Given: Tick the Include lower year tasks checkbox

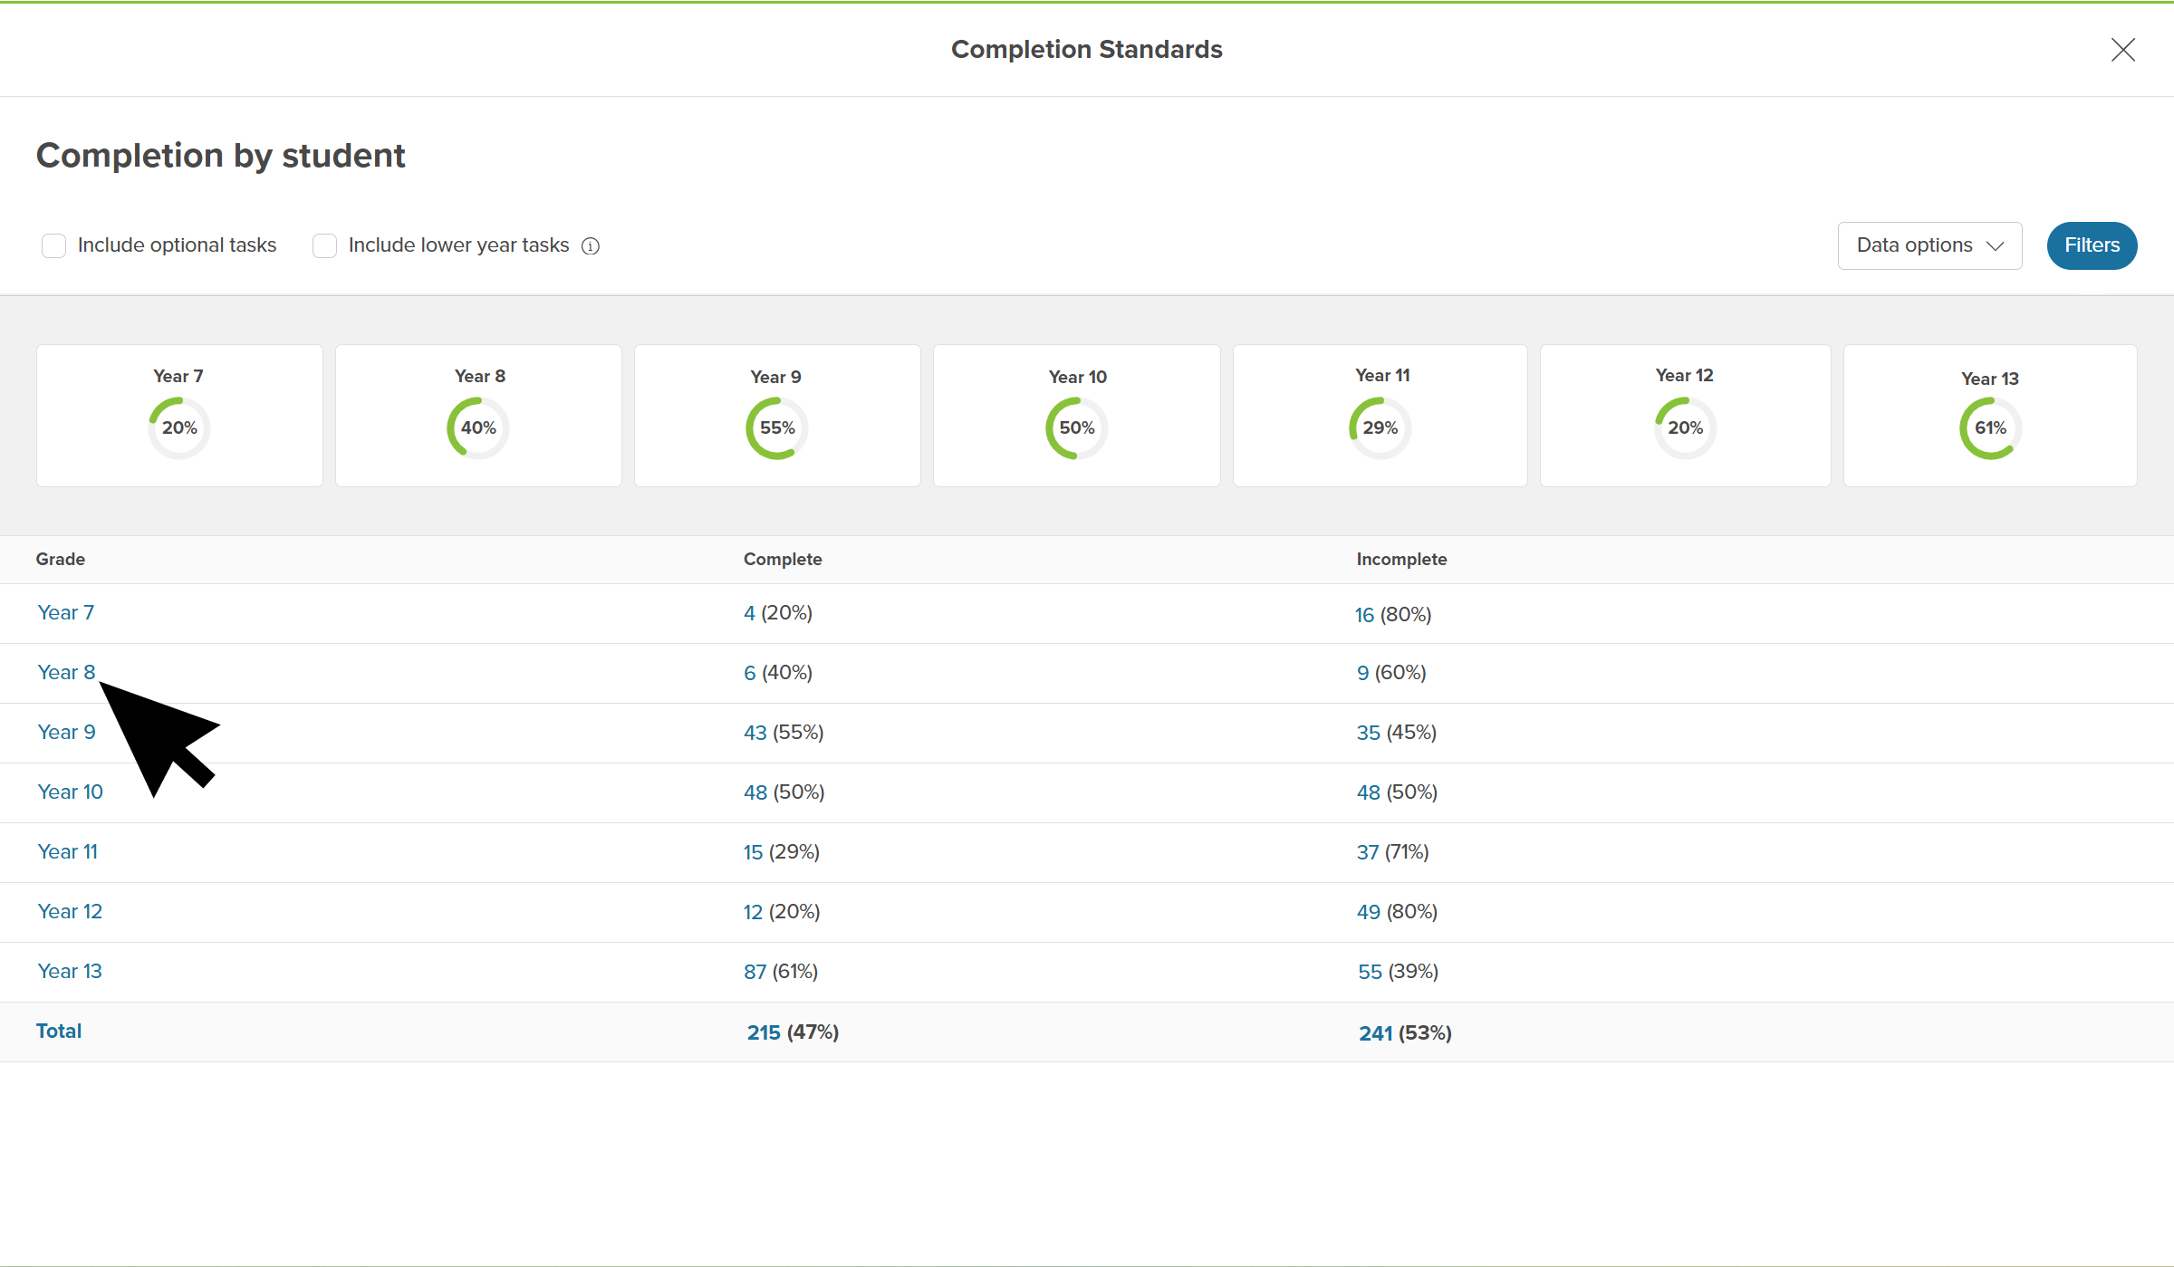Looking at the screenshot, I should tap(324, 246).
